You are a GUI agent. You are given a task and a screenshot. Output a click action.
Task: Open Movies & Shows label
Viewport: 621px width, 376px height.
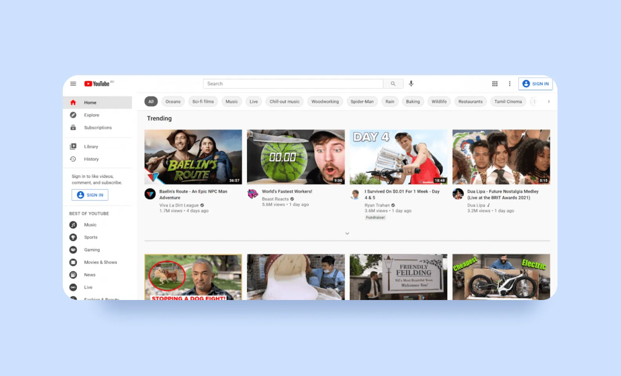click(101, 262)
